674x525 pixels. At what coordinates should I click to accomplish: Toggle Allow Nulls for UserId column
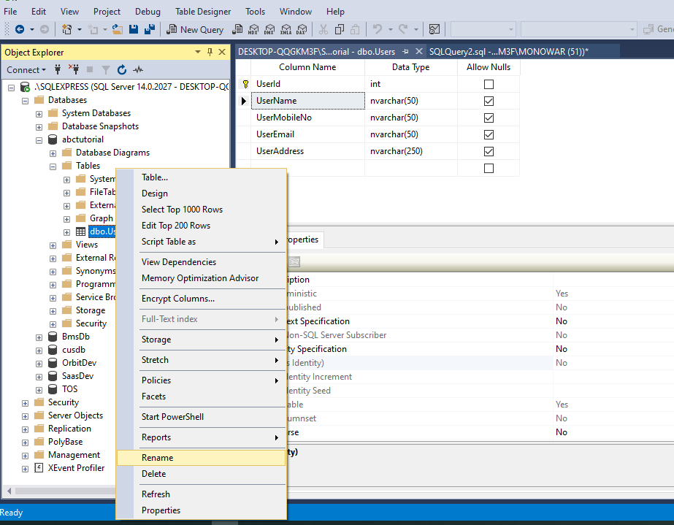(489, 84)
